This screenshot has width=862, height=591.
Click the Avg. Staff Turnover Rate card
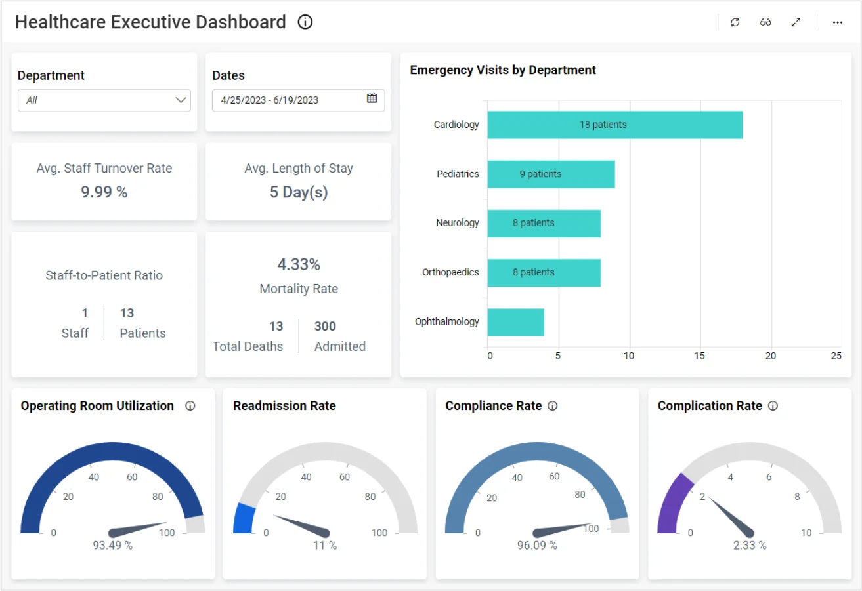[x=104, y=181]
